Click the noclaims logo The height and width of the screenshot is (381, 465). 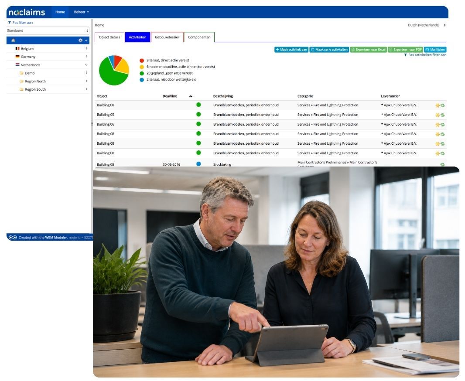click(27, 12)
